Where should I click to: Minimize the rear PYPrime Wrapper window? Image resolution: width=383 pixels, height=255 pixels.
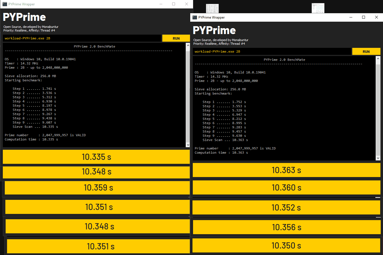click(x=161, y=4)
